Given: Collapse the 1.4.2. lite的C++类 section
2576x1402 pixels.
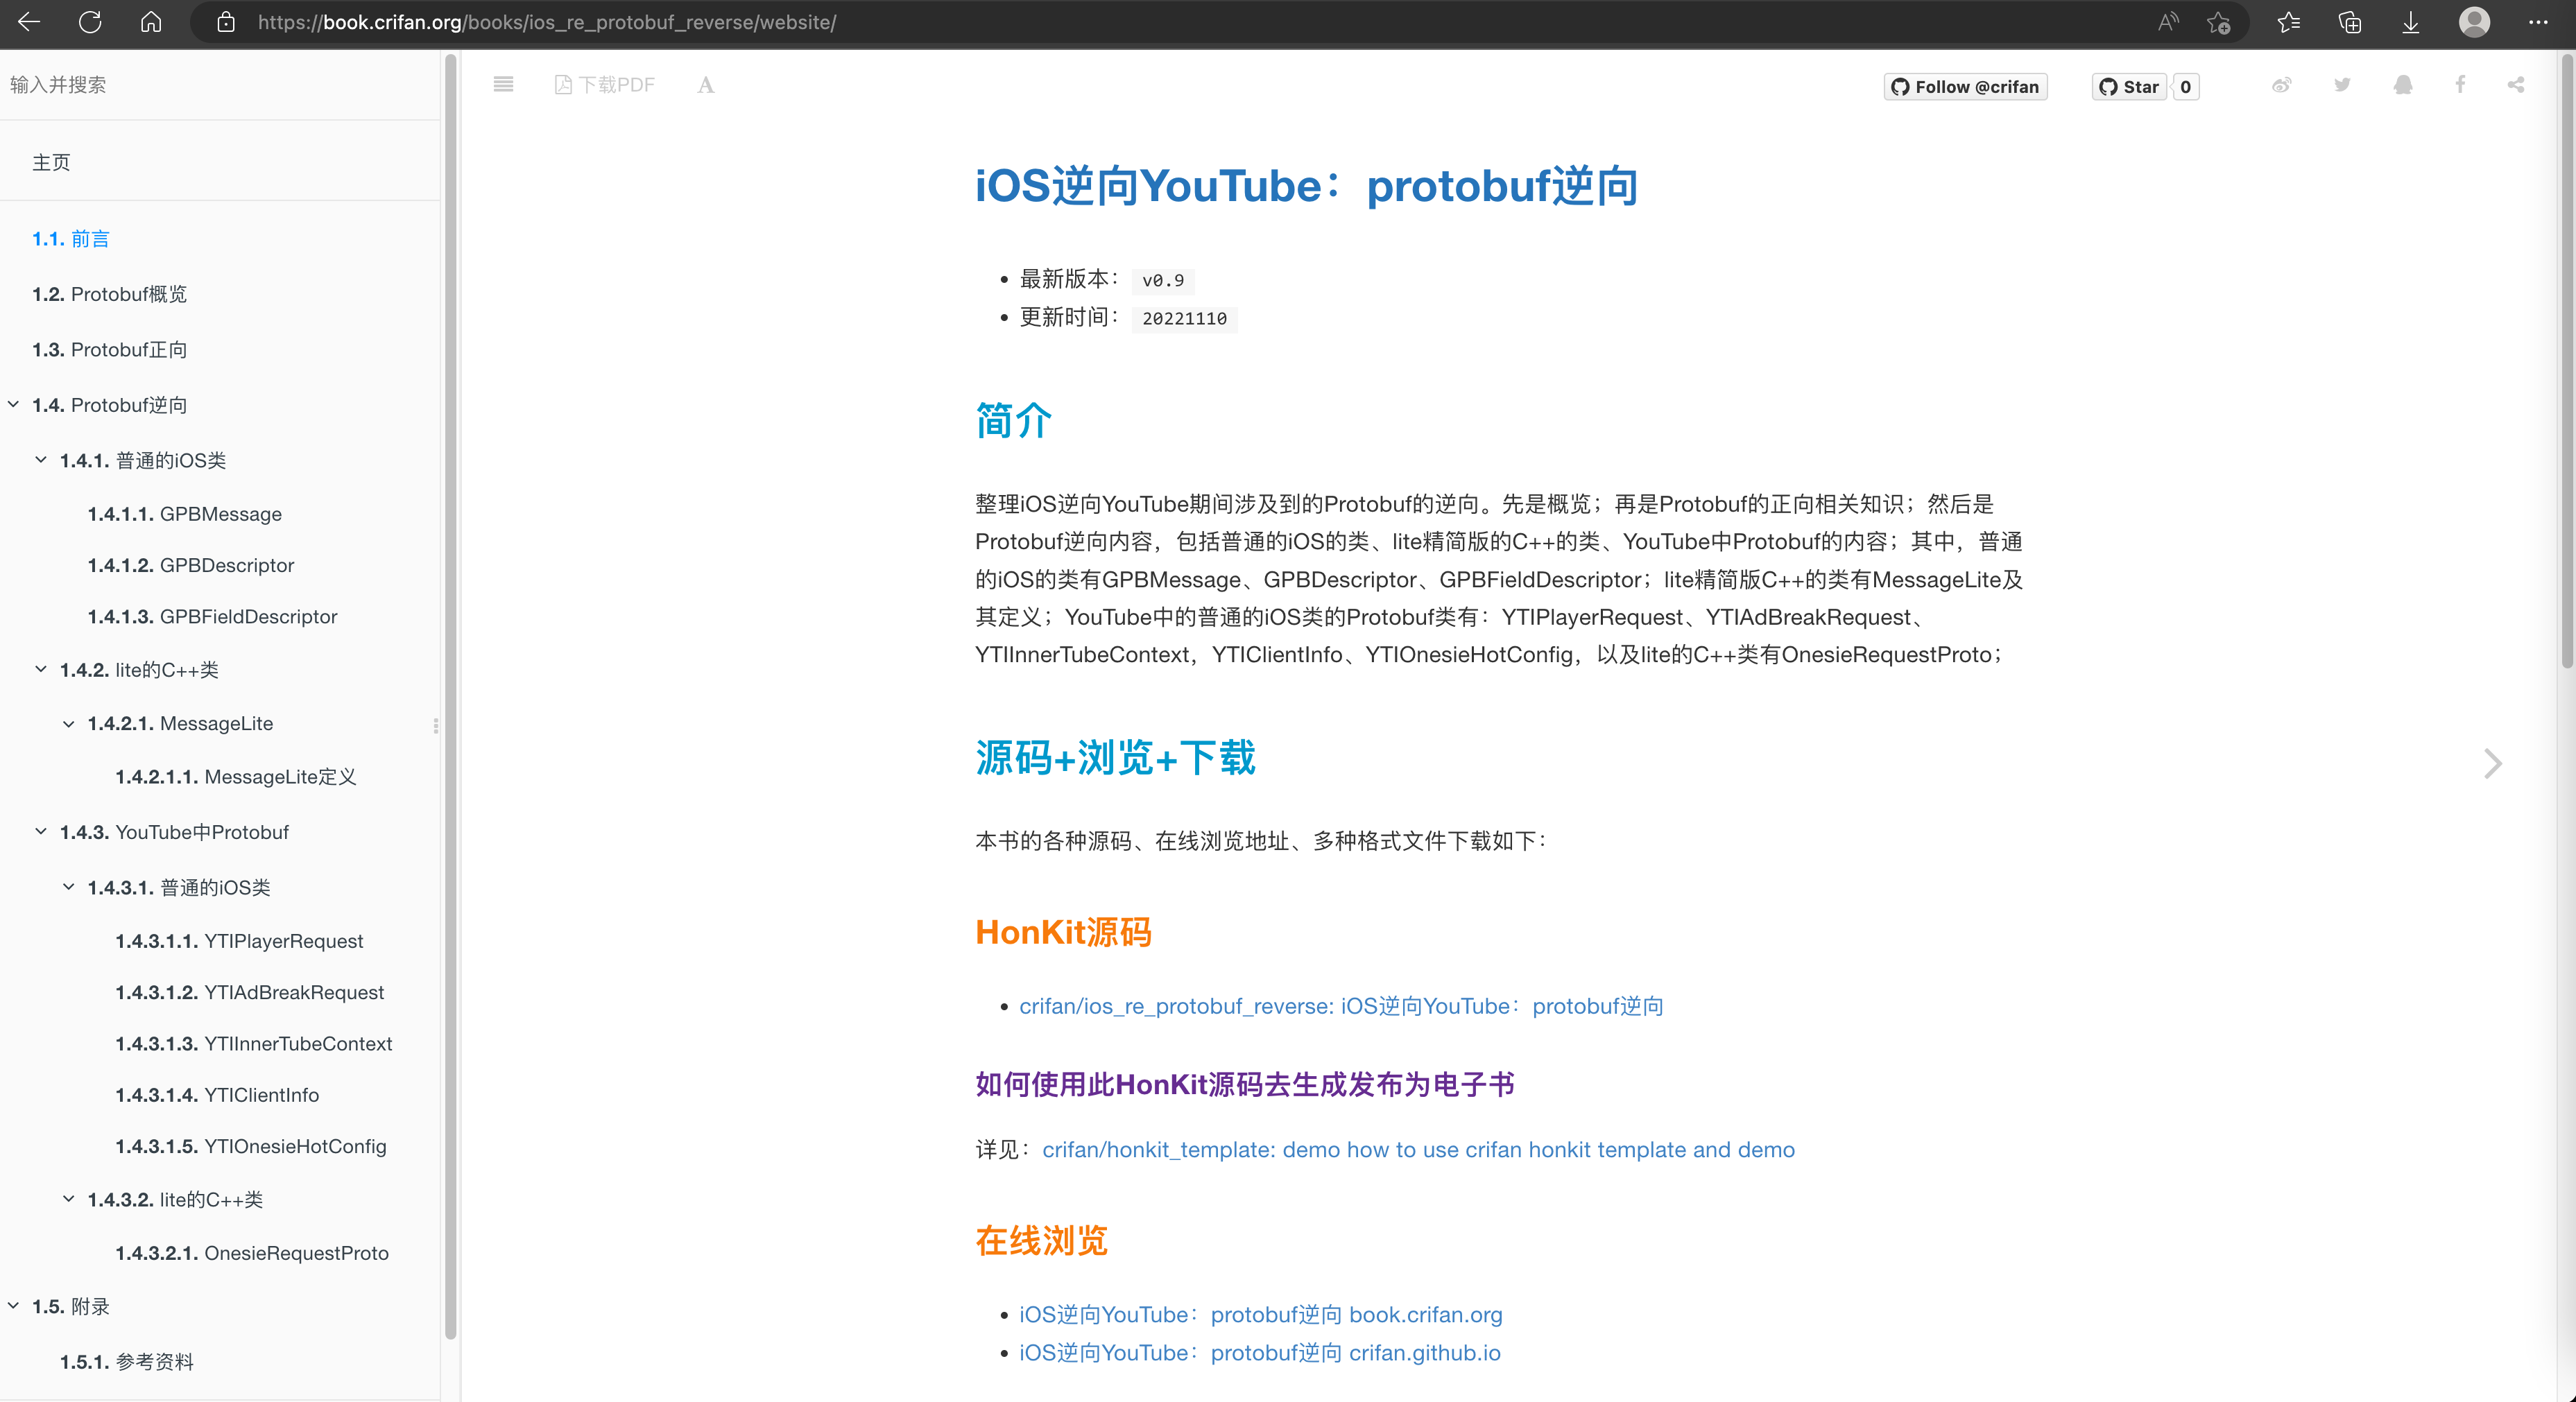Looking at the screenshot, I should click(x=41, y=669).
